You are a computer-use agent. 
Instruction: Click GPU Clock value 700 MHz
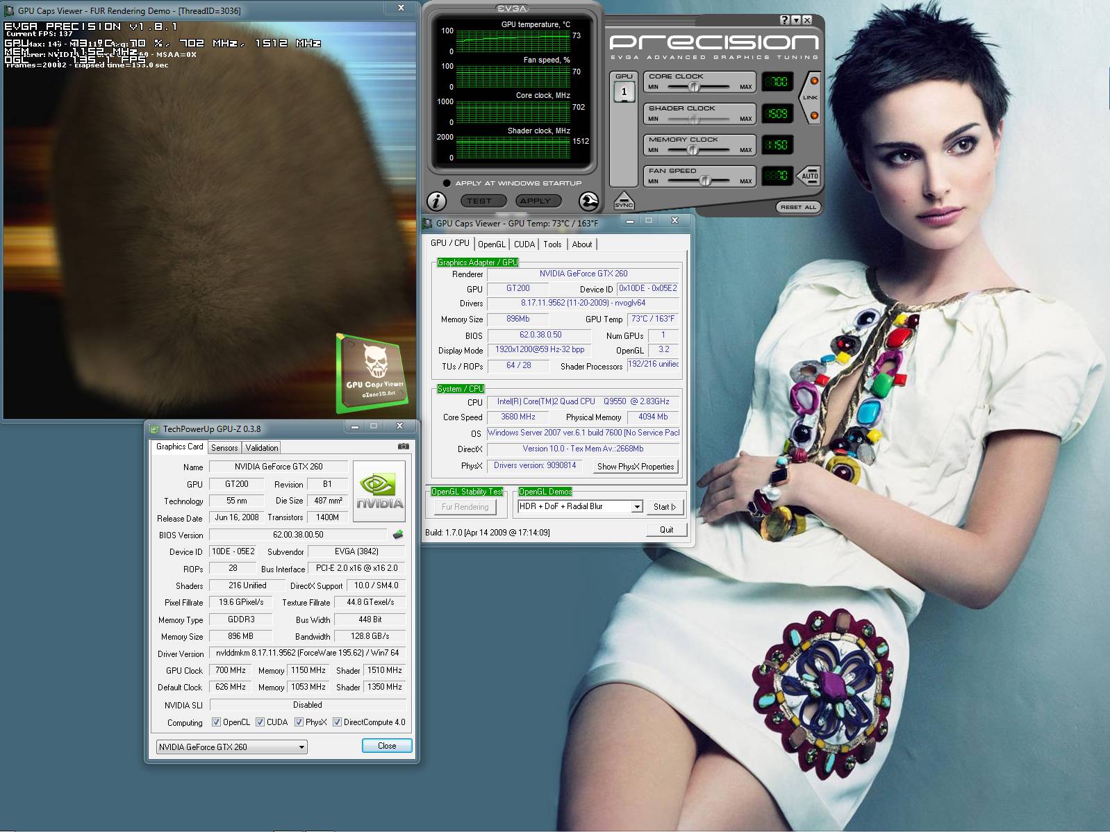[231, 670]
